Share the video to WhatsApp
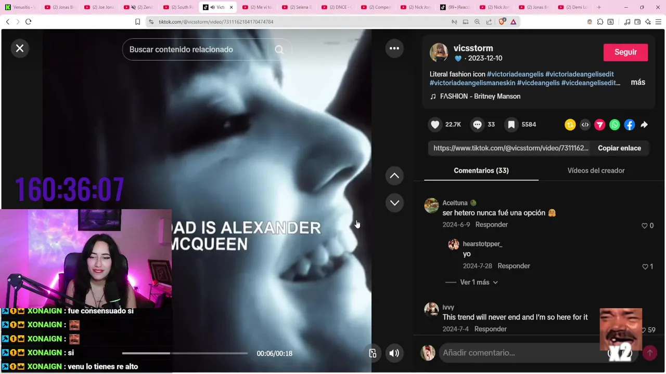The image size is (666, 374). point(614,125)
